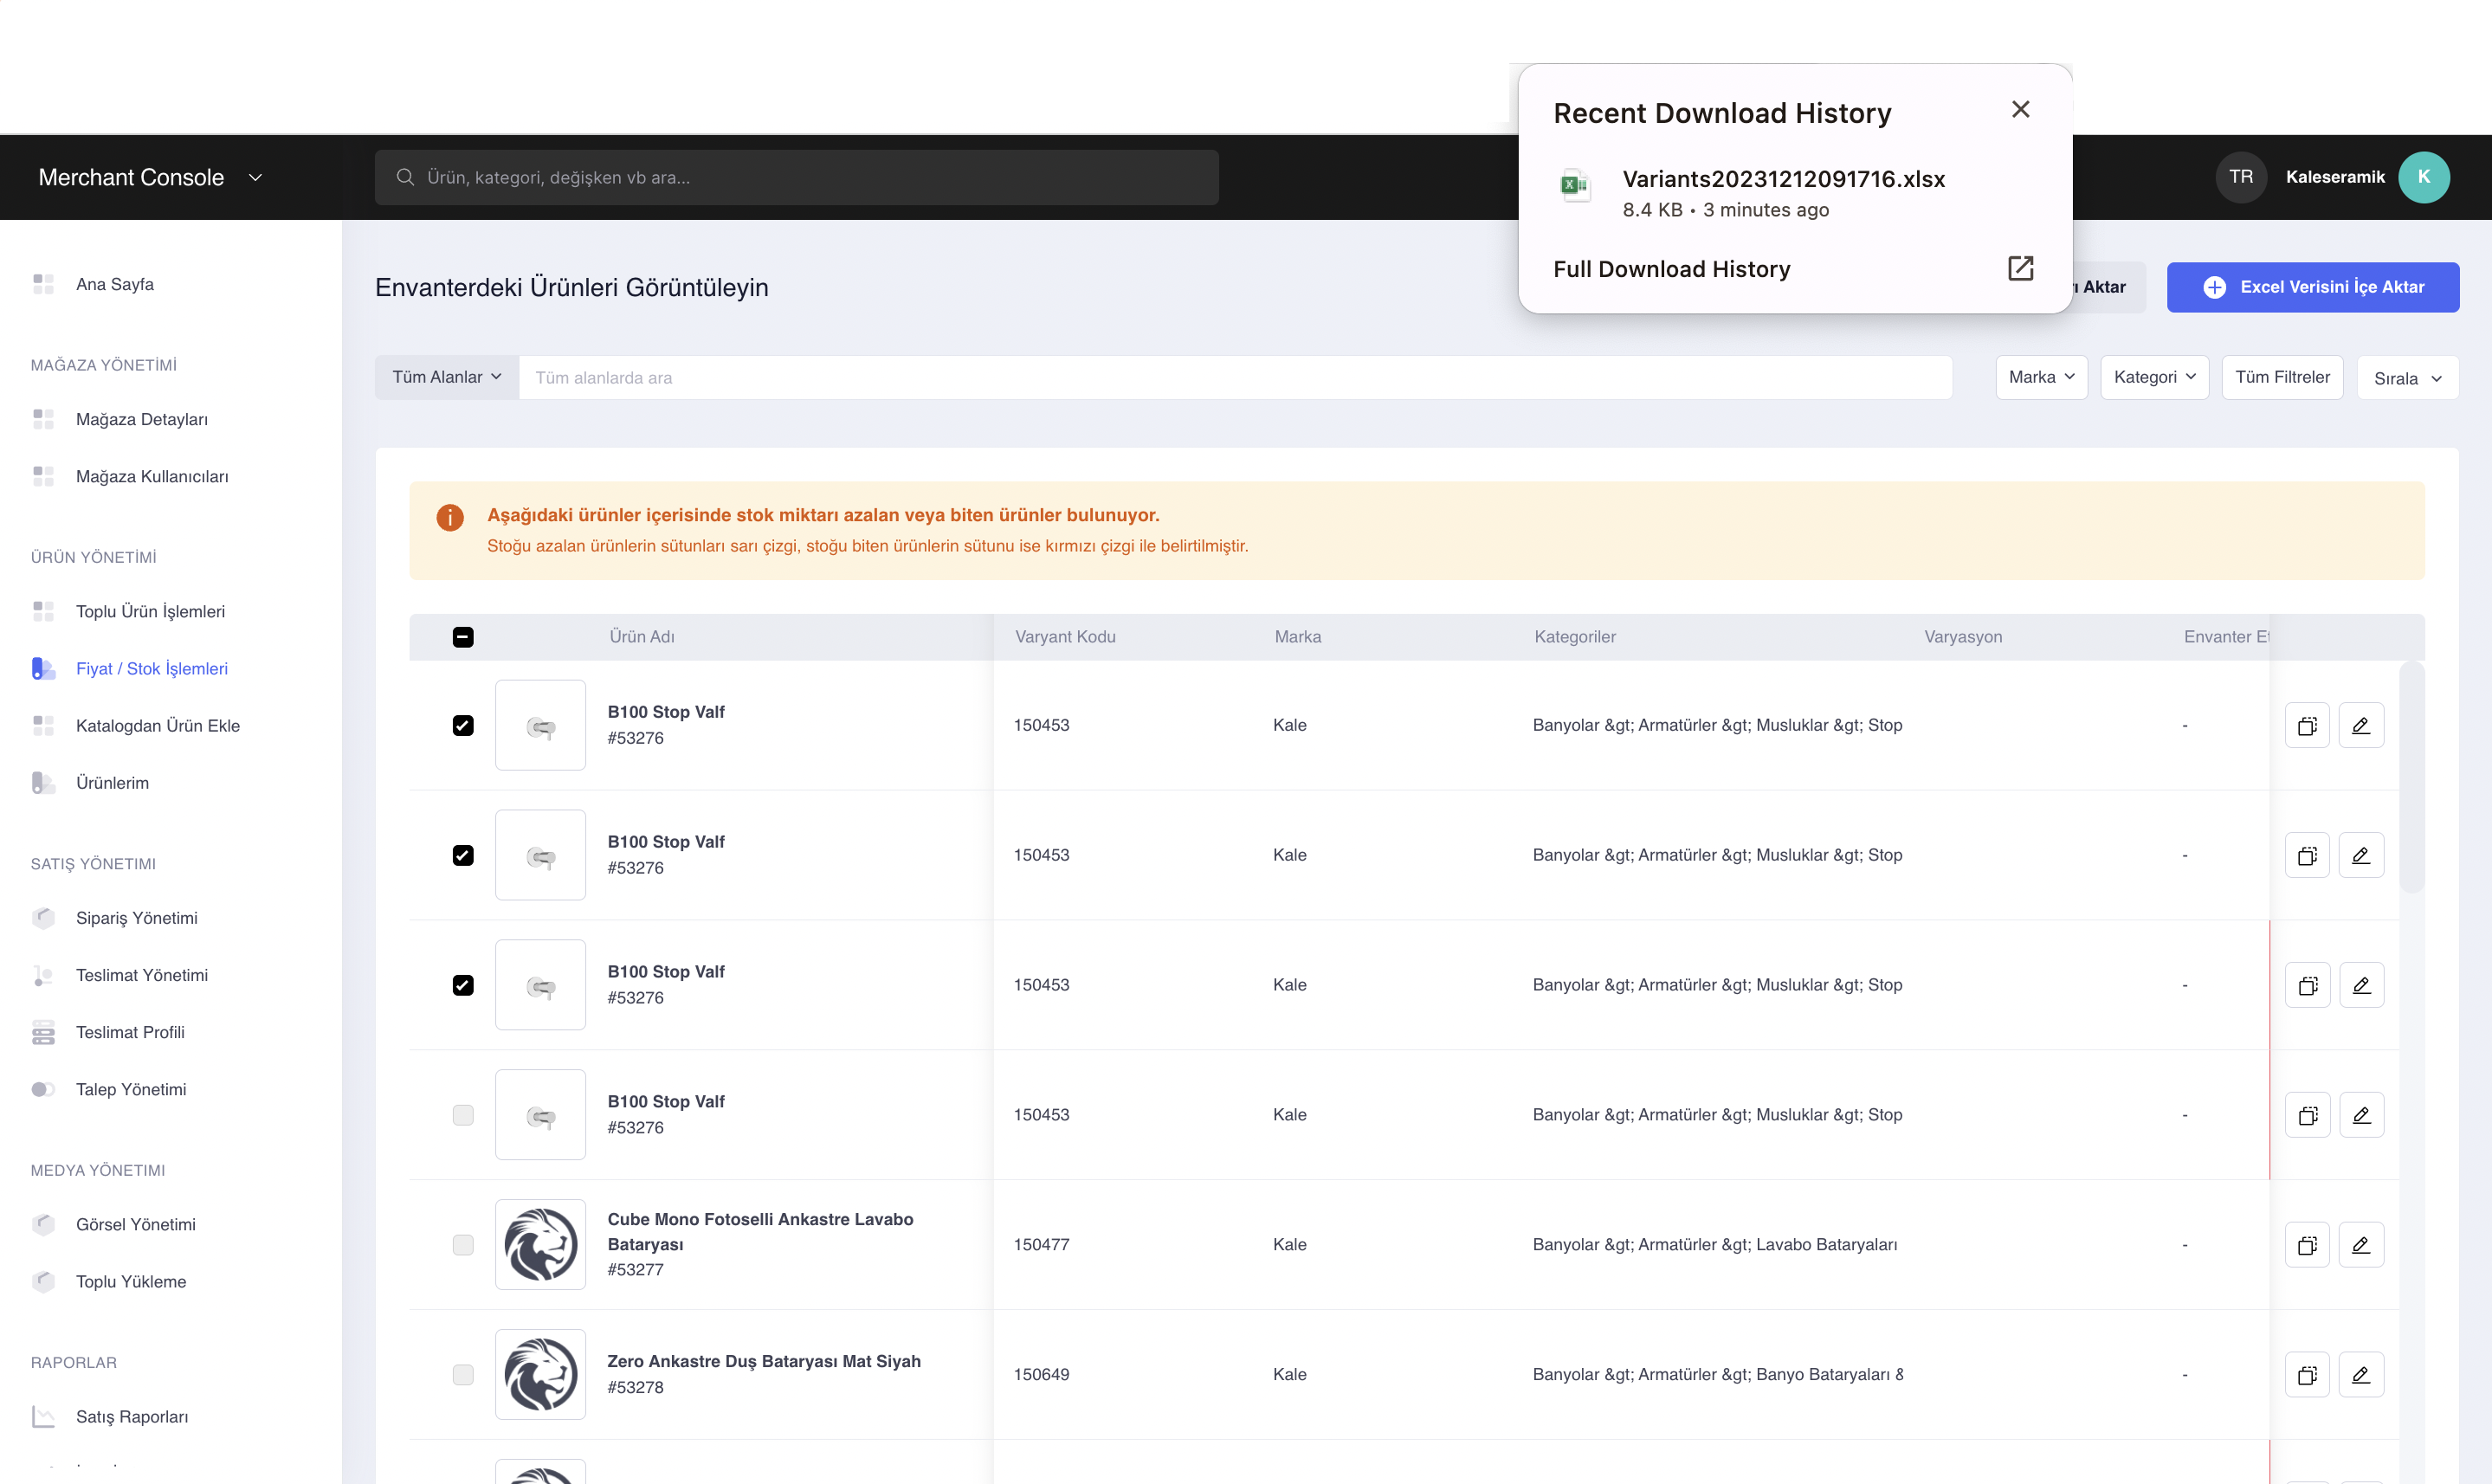Click the copy icon for the third B100 Stop Valf row

coord(2307,985)
